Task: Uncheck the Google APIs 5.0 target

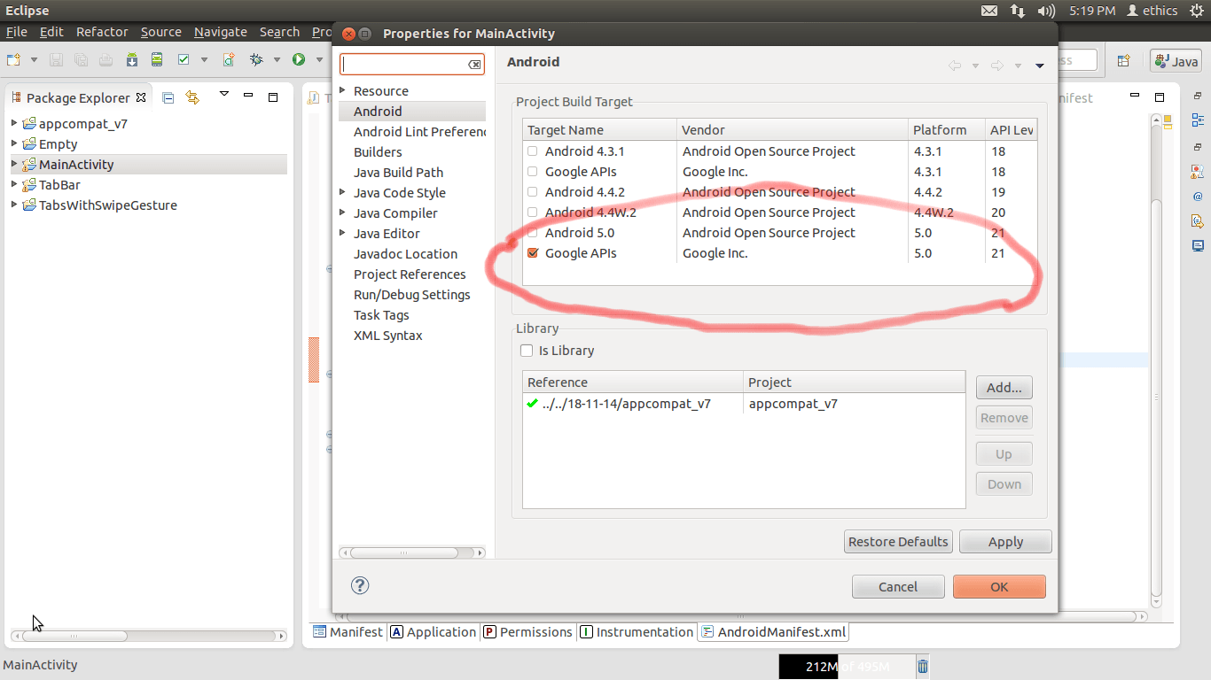Action: tap(533, 253)
